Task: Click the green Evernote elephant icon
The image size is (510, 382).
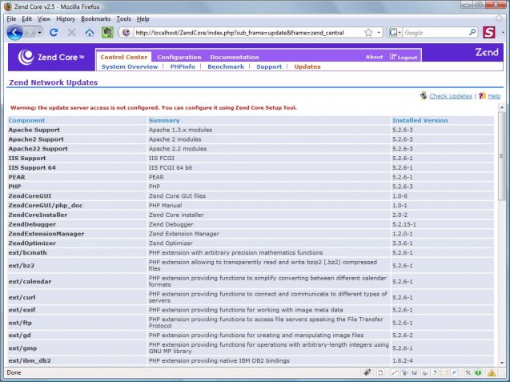Action: click(x=107, y=32)
